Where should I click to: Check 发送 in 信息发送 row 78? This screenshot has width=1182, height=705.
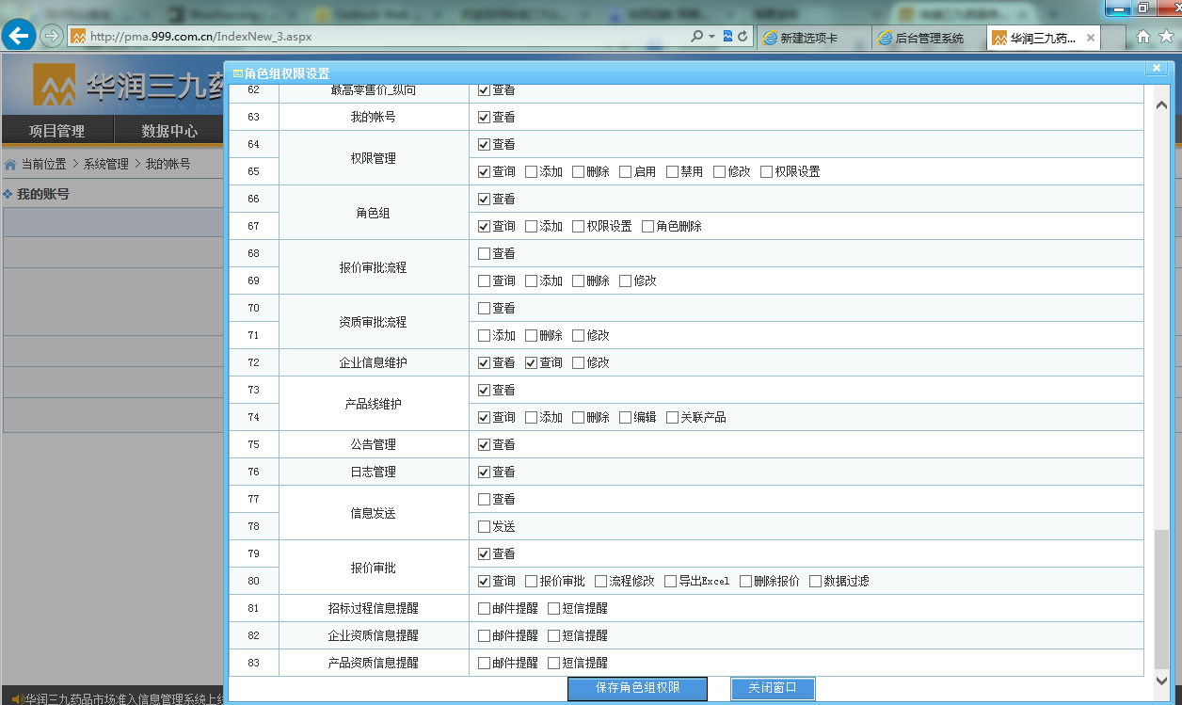[484, 526]
